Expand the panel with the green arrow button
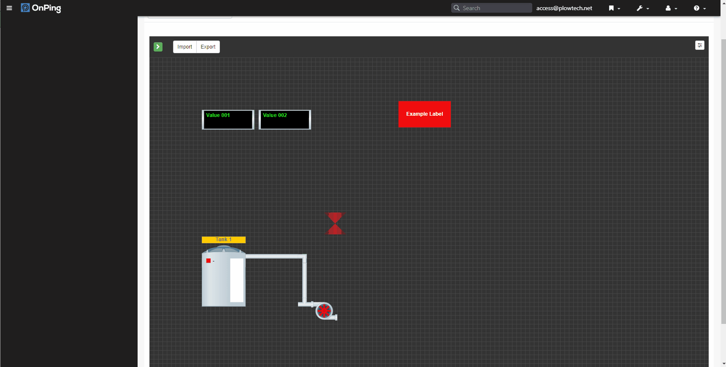This screenshot has width=726, height=367. (158, 47)
